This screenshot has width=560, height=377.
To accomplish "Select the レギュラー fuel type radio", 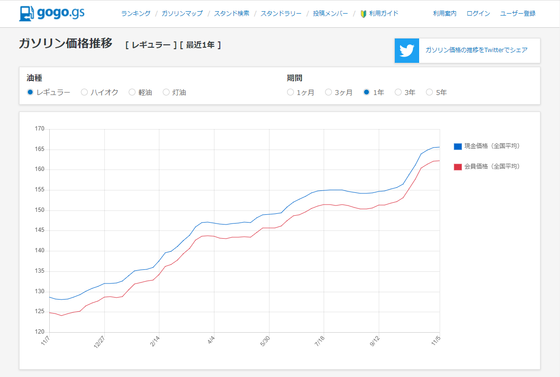I will [30, 92].
